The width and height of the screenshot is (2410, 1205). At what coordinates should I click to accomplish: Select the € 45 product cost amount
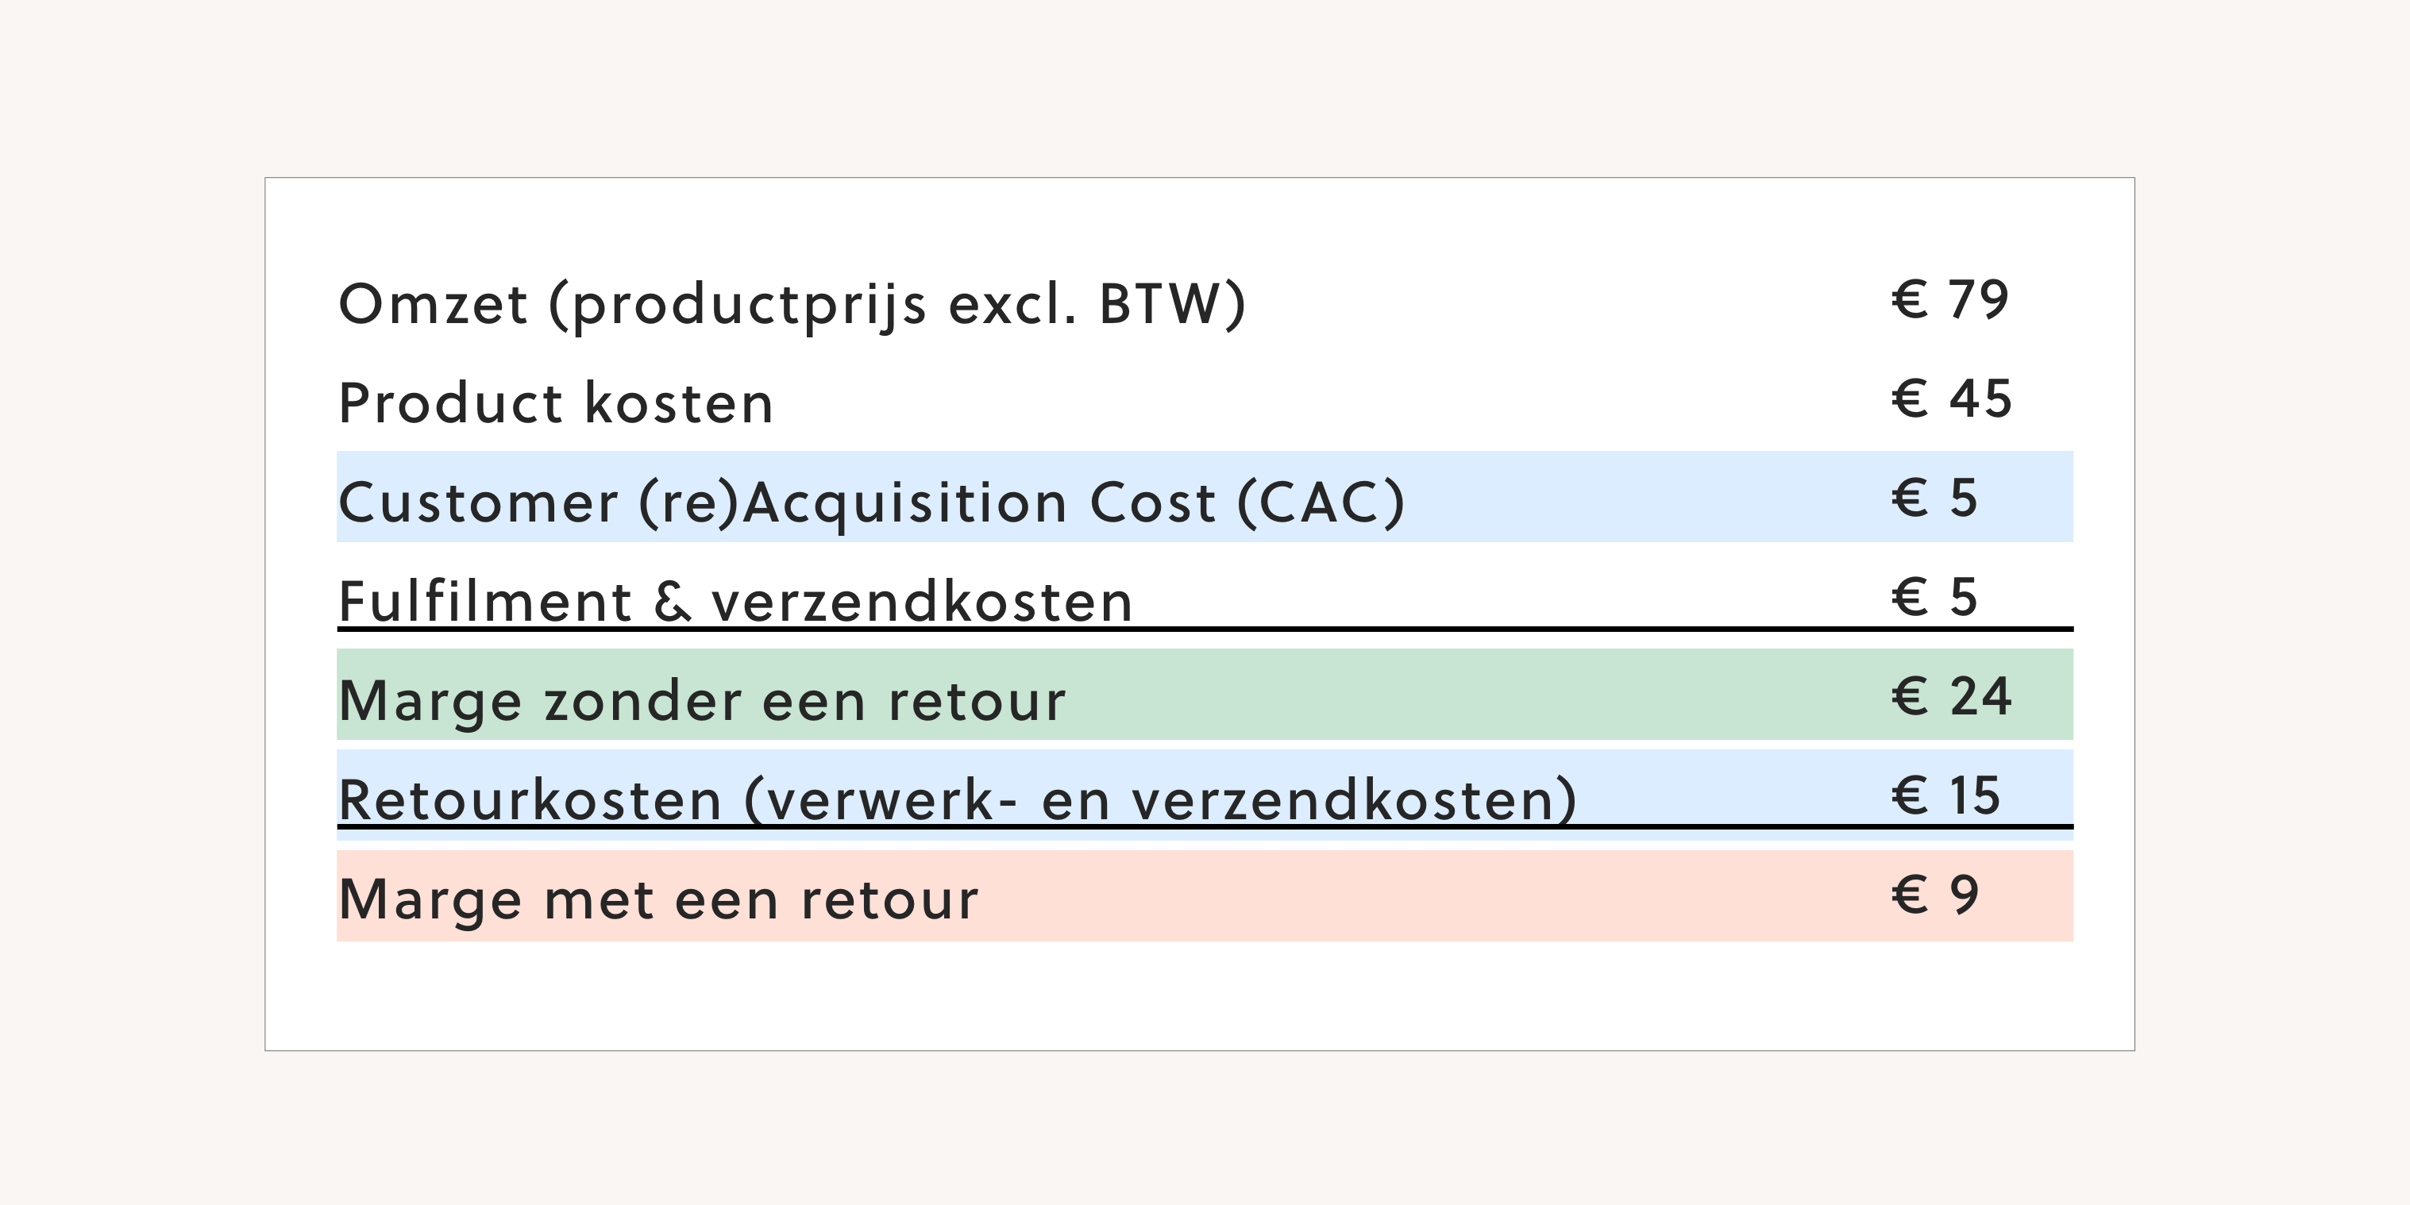point(1952,399)
